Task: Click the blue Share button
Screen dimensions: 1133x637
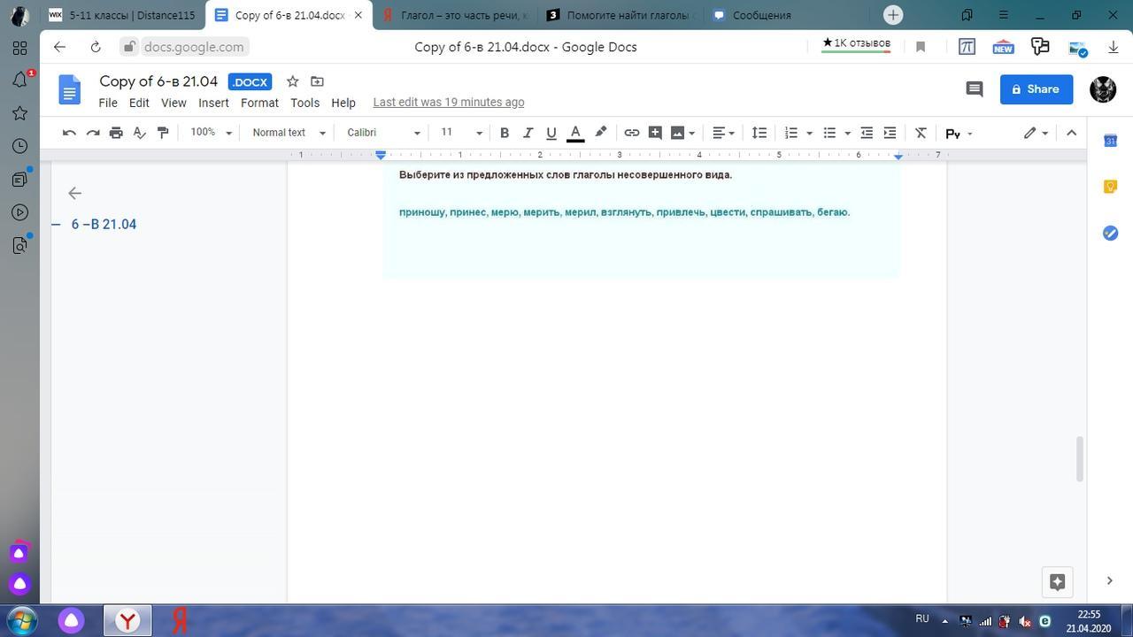Action: [1036, 88]
